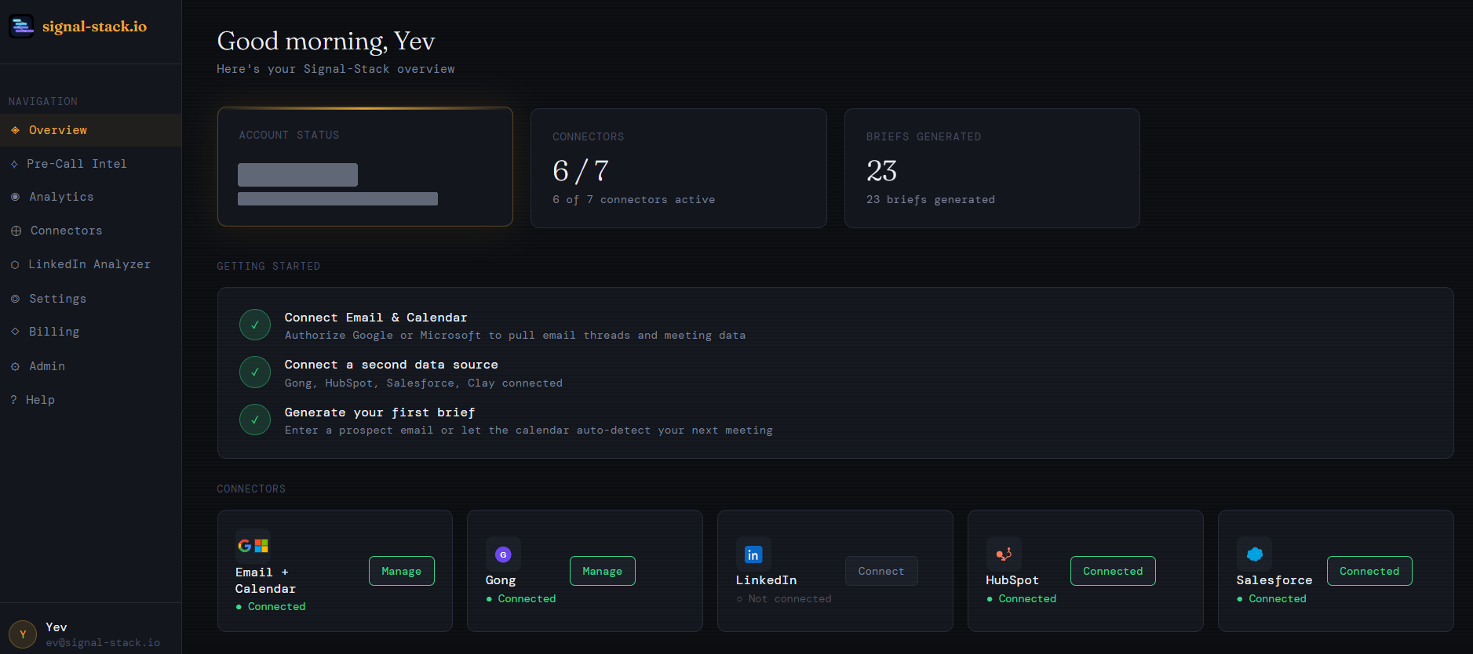Click the Analytics sidebar icon
1473x654 pixels.
coord(15,197)
